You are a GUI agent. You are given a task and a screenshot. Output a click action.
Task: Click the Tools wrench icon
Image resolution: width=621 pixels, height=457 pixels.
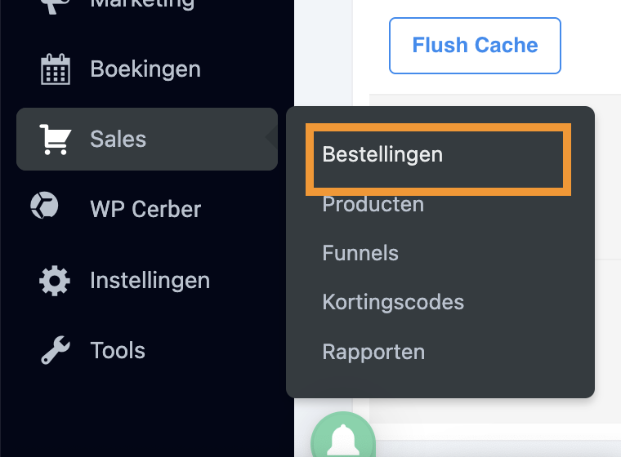click(x=56, y=350)
